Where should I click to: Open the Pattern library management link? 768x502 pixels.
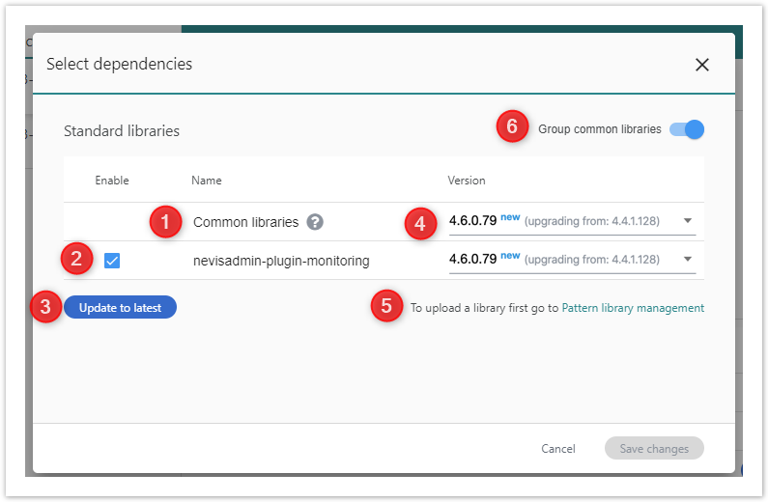pyautogui.click(x=633, y=309)
